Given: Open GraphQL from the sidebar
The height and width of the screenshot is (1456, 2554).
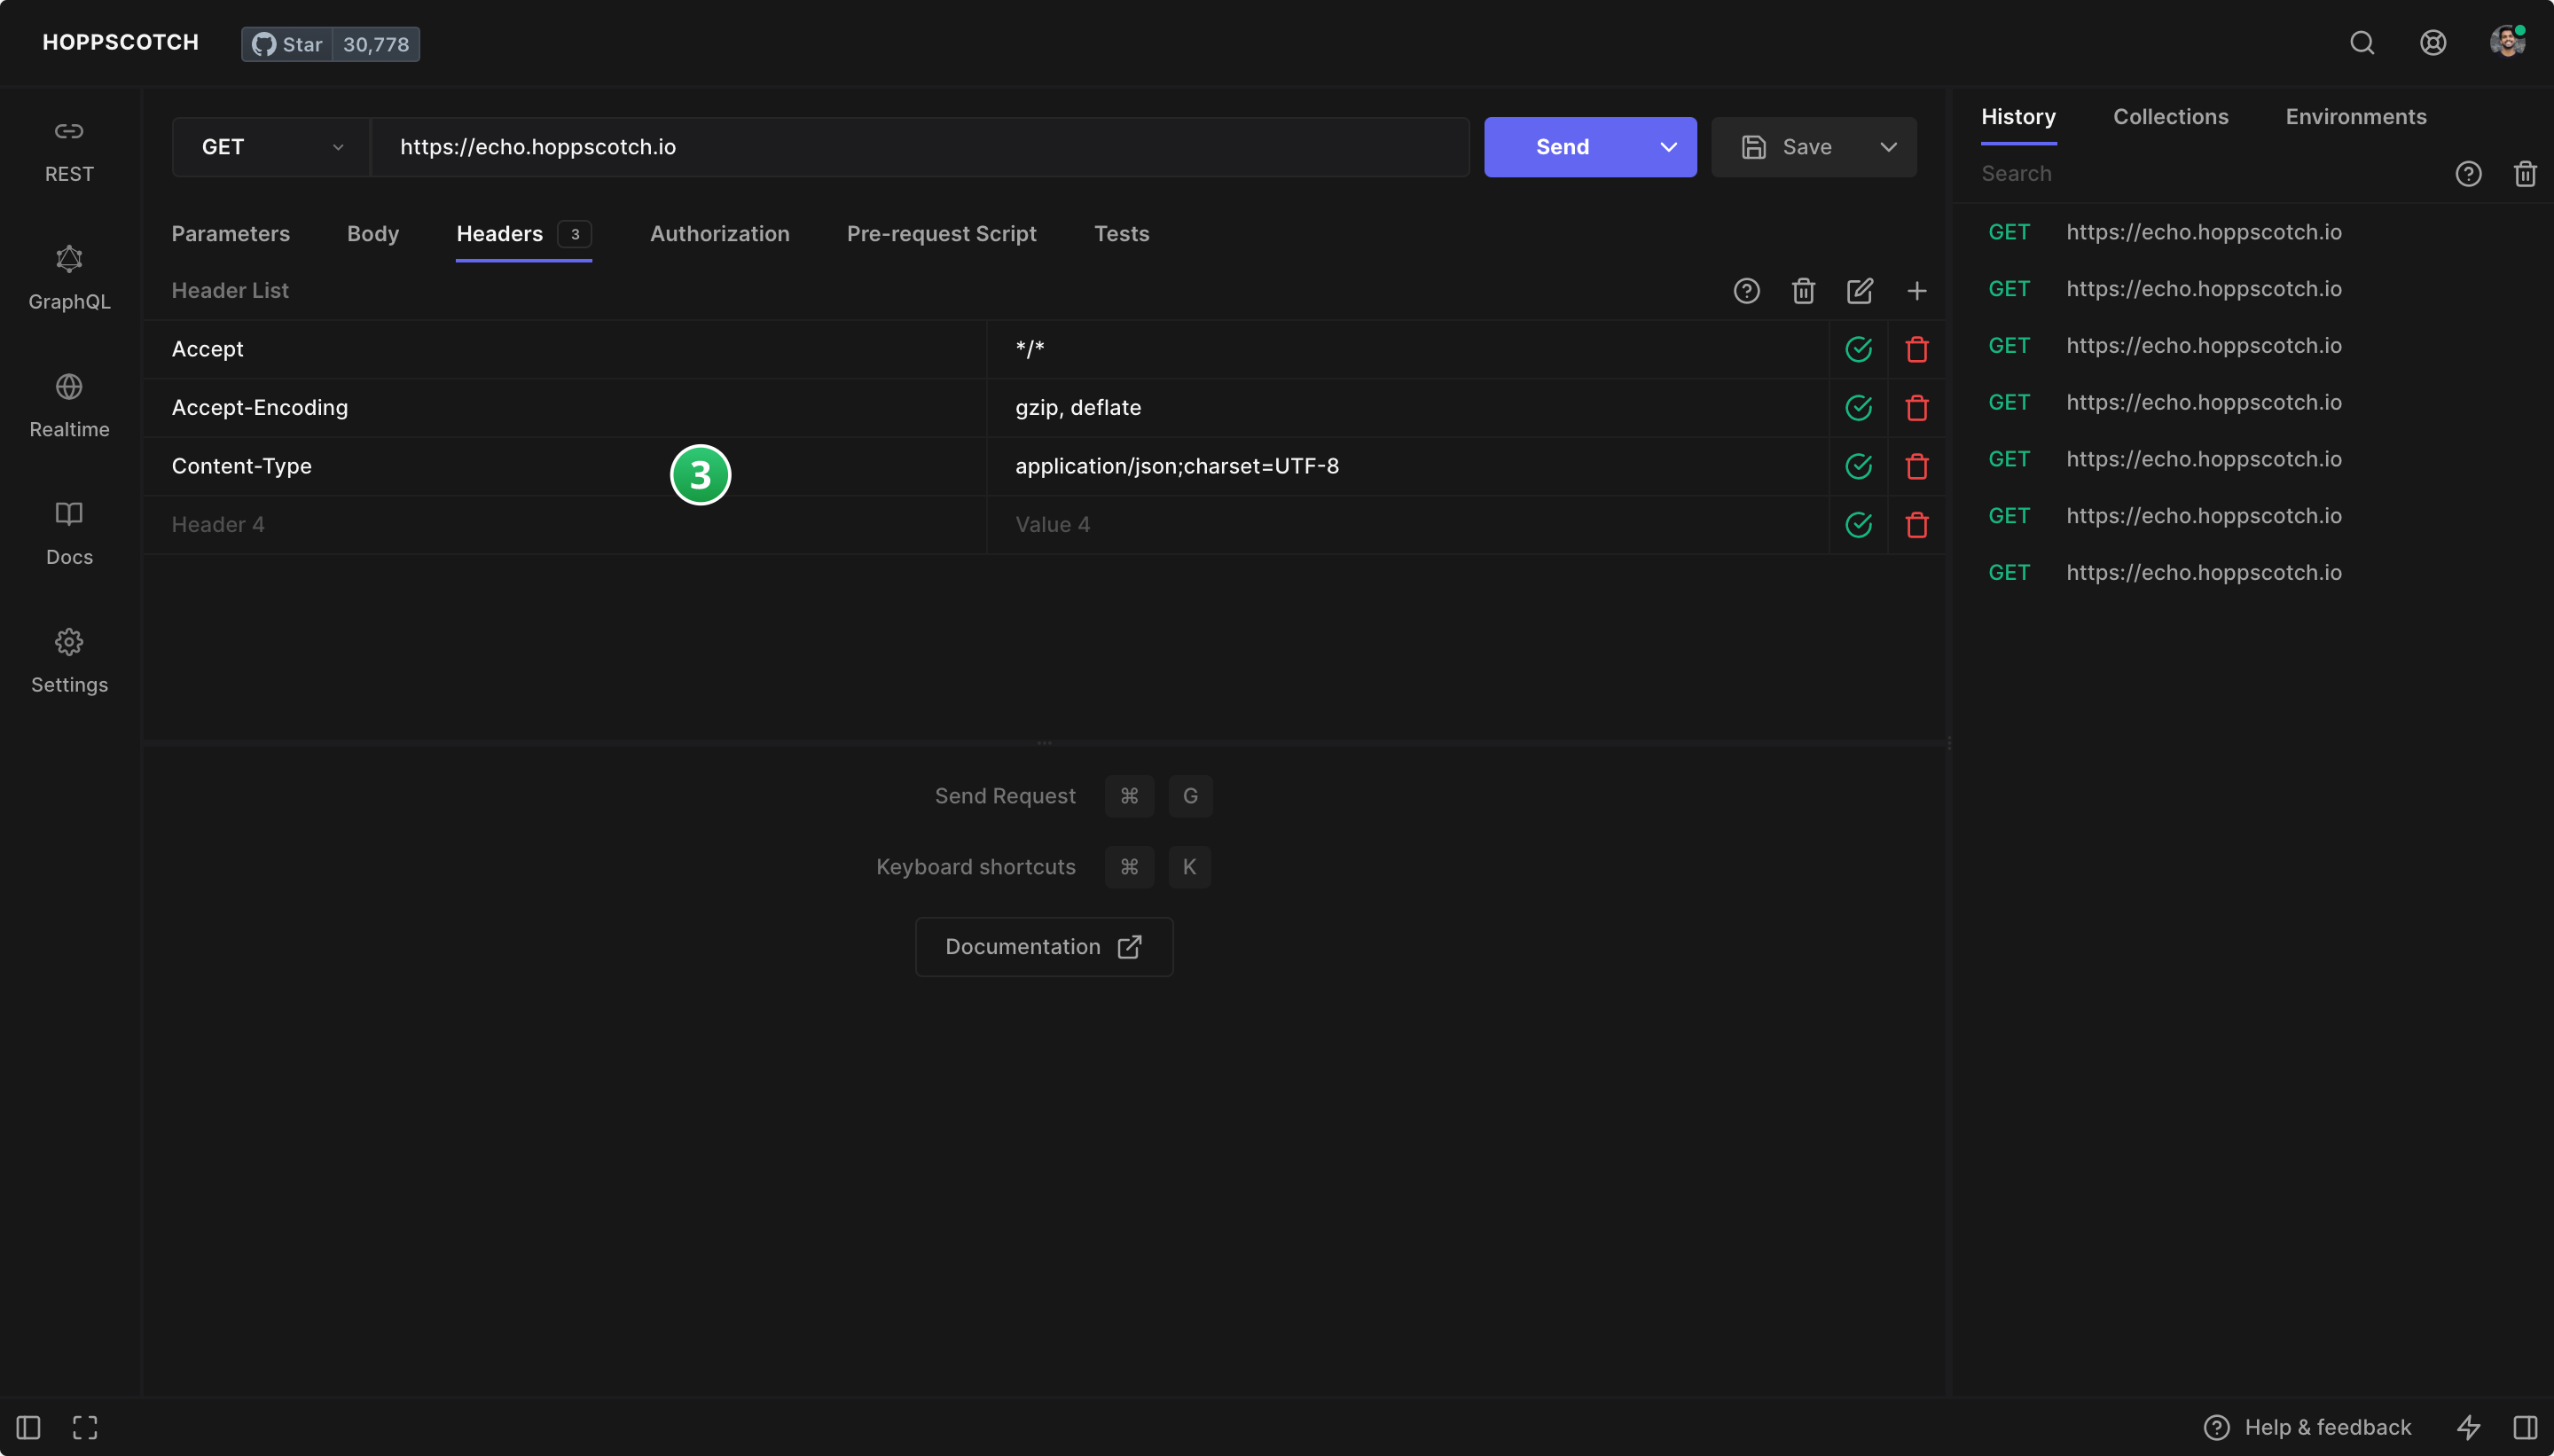Looking at the screenshot, I should point(69,277).
